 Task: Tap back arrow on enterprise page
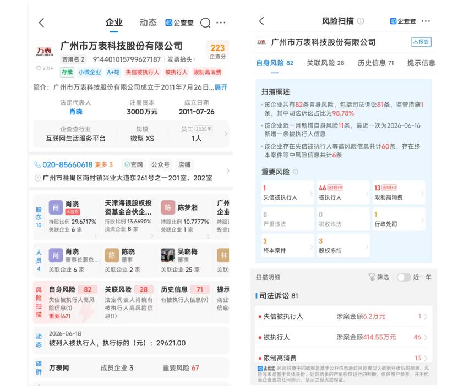pyautogui.click(x=41, y=23)
